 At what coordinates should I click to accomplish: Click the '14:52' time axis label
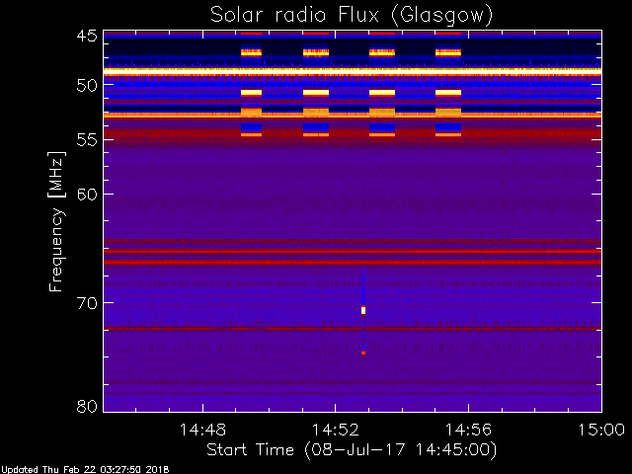336,430
